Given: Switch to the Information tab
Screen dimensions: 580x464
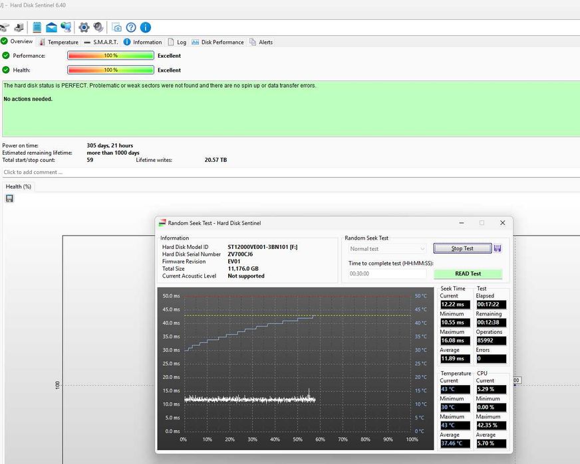Looking at the screenshot, I should (143, 42).
